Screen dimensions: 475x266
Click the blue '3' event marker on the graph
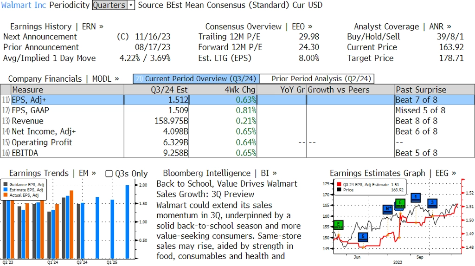point(432,203)
